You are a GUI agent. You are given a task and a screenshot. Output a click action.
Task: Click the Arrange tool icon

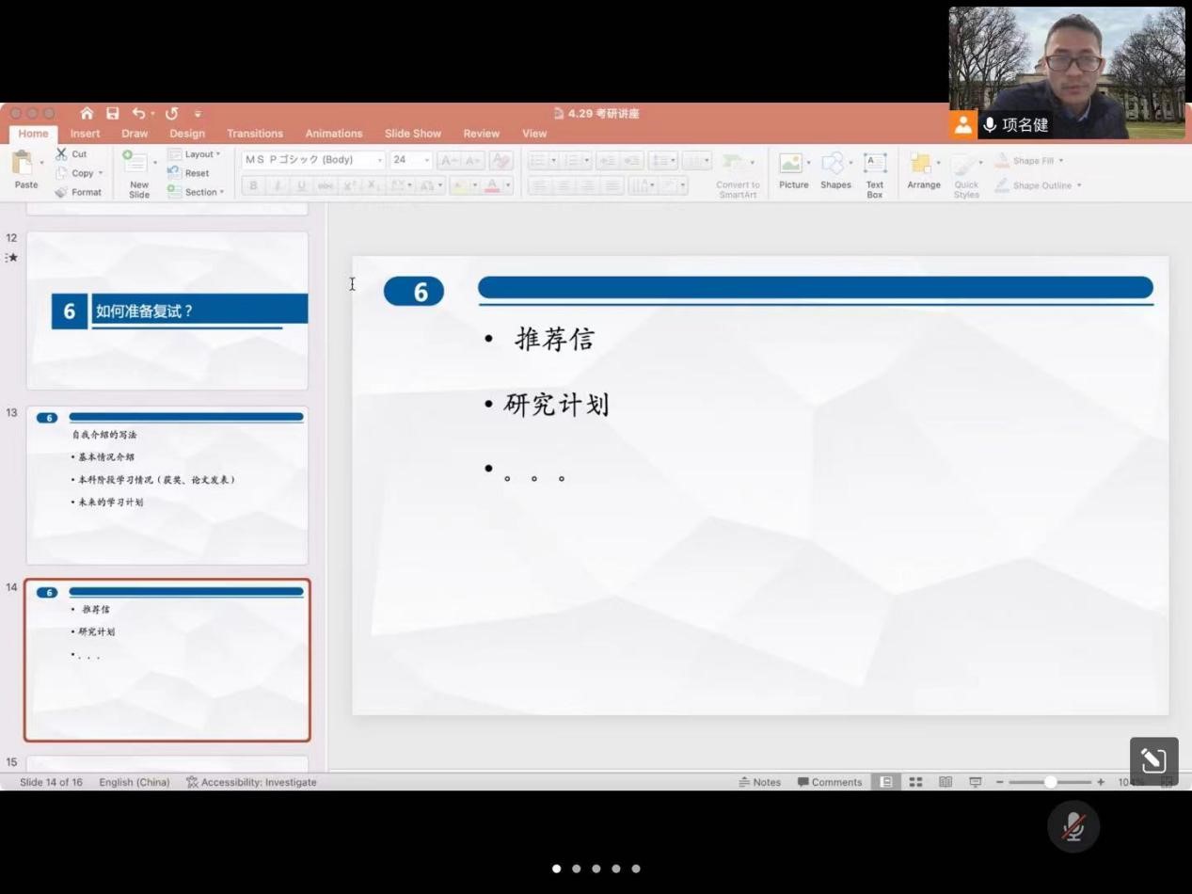923,170
